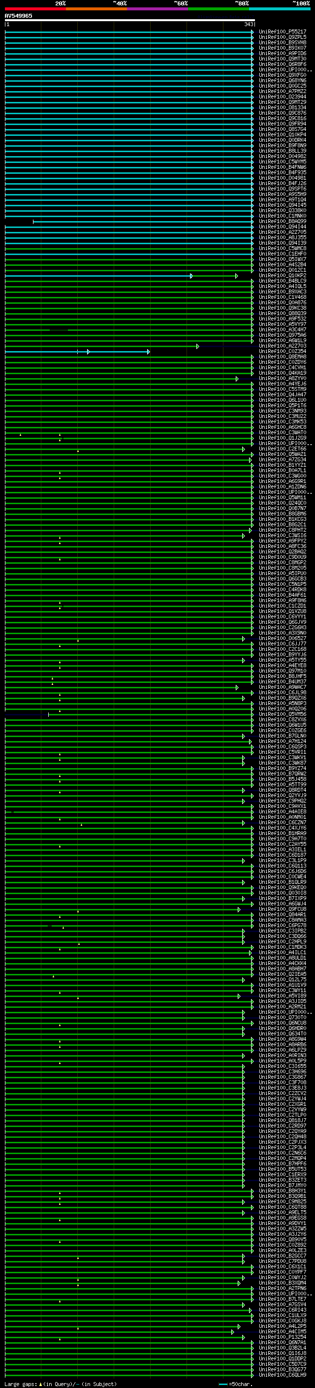Click the cyan ~100% identity legend segment
The height and width of the screenshot is (1388, 315).
[x=280, y=9]
